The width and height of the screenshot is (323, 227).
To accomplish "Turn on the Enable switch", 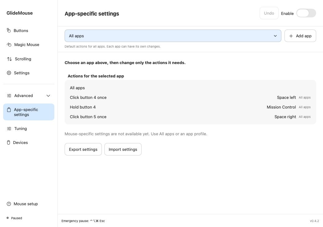I will [306, 13].
